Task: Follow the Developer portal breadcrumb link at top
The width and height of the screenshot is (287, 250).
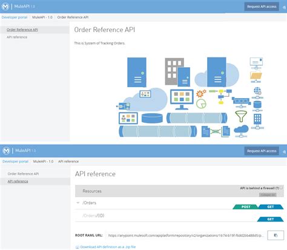Action: point(15,18)
